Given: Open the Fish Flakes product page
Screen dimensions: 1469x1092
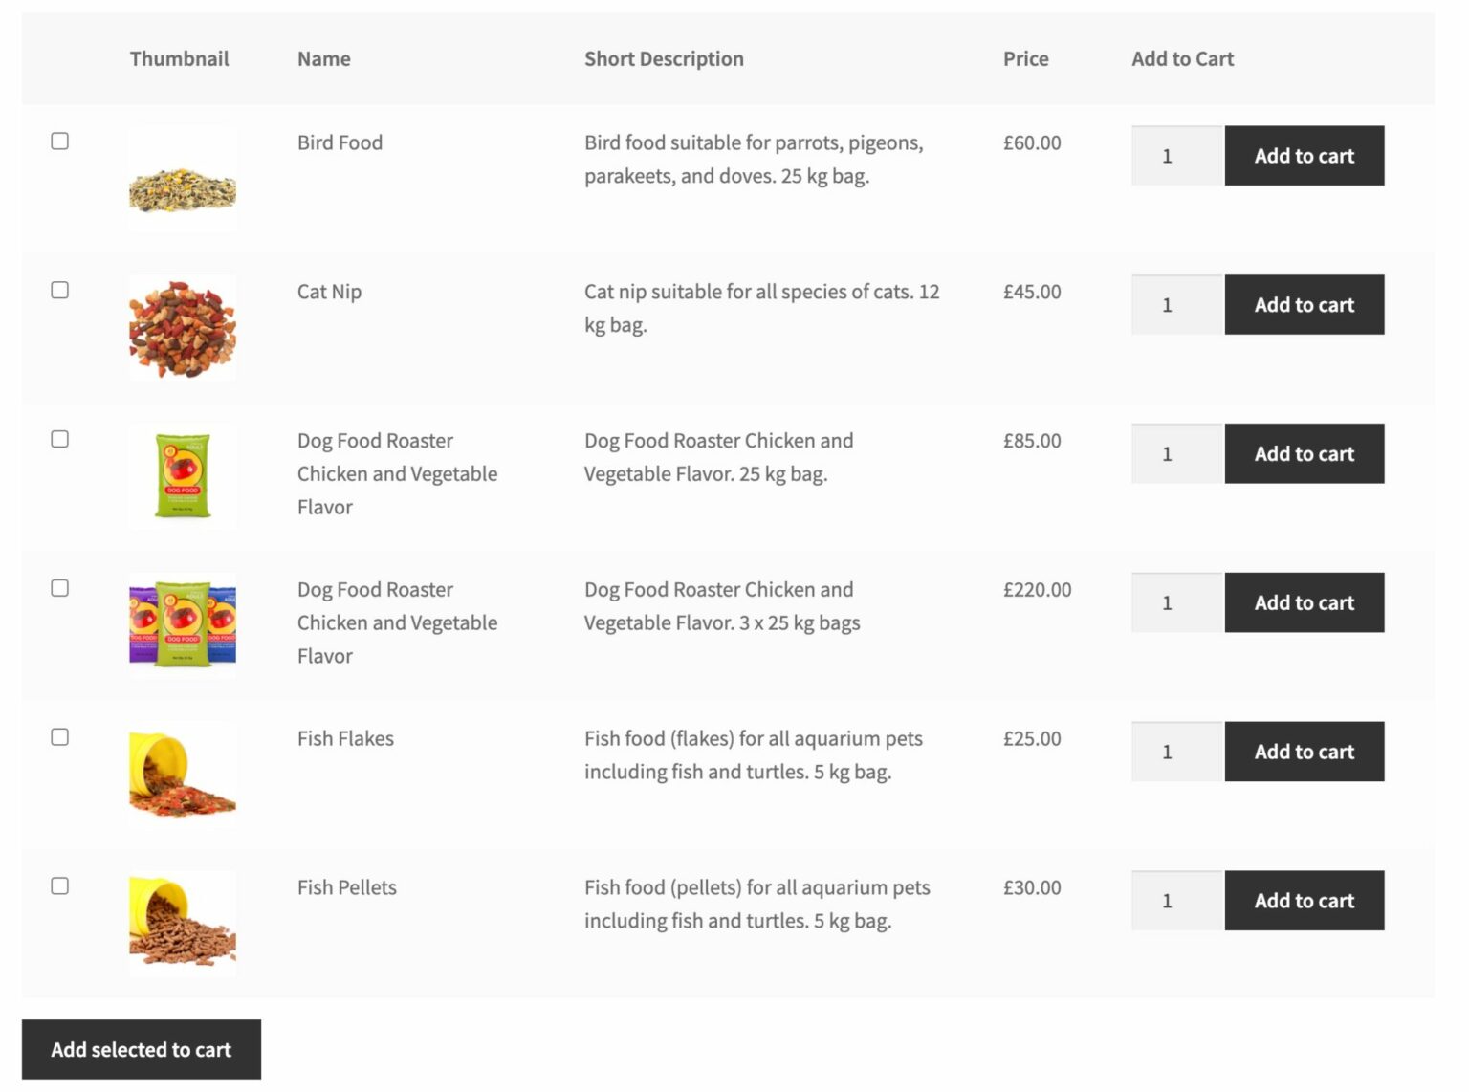Looking at the screenshot, I should click(344, 737).
